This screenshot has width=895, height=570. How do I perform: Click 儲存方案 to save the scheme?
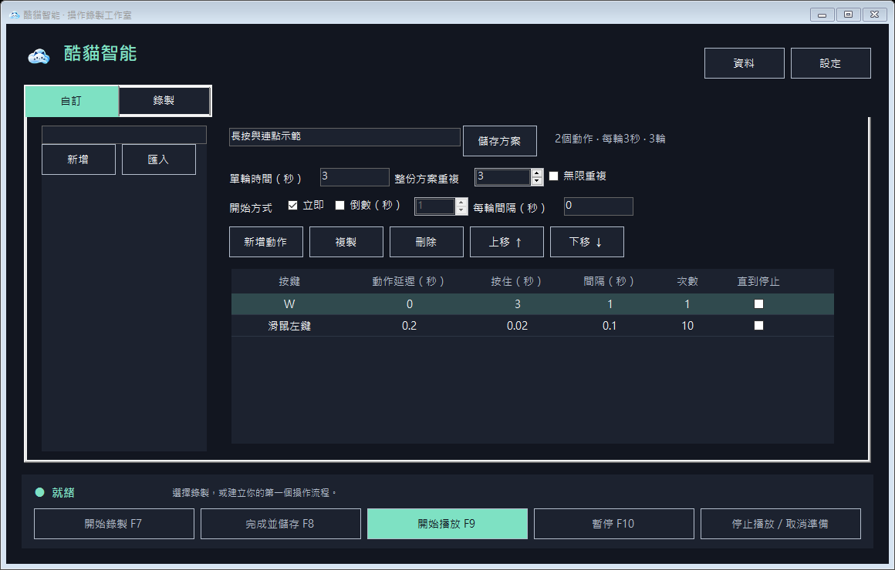tap(499, 141)
